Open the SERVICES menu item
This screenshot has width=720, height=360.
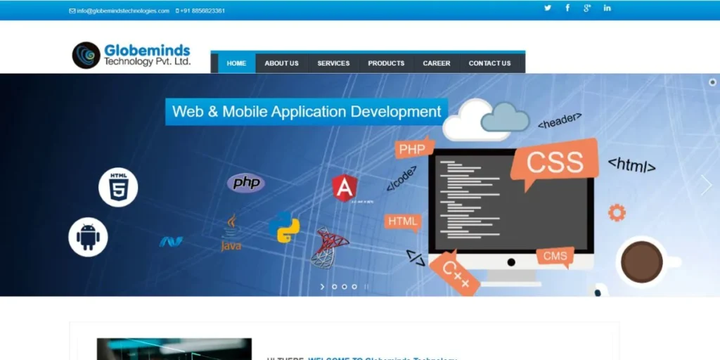pyautogui.click(x=333, y=63)
